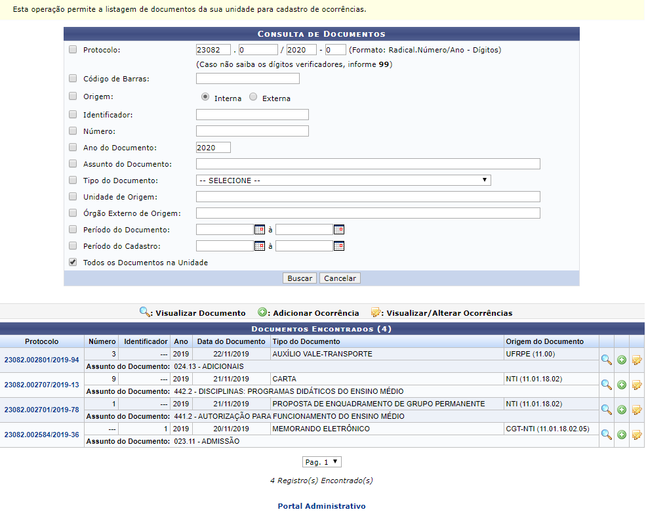Focus the protocol radical field 23082
646x514 pixels.
pos(213,50)
